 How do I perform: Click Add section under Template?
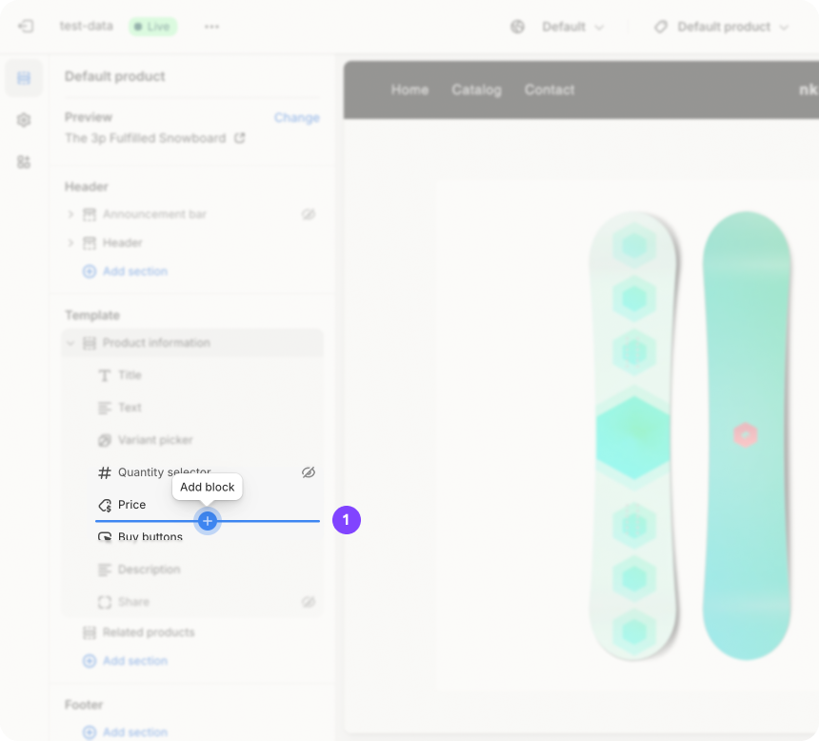click(x=126, y=661)
